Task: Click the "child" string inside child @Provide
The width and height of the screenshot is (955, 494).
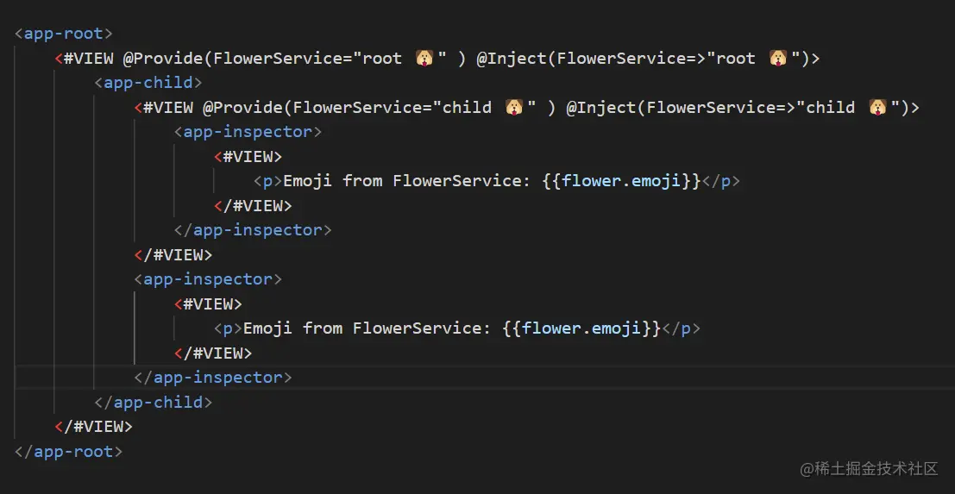Action: pyautogui.click(x=467, y=108)
